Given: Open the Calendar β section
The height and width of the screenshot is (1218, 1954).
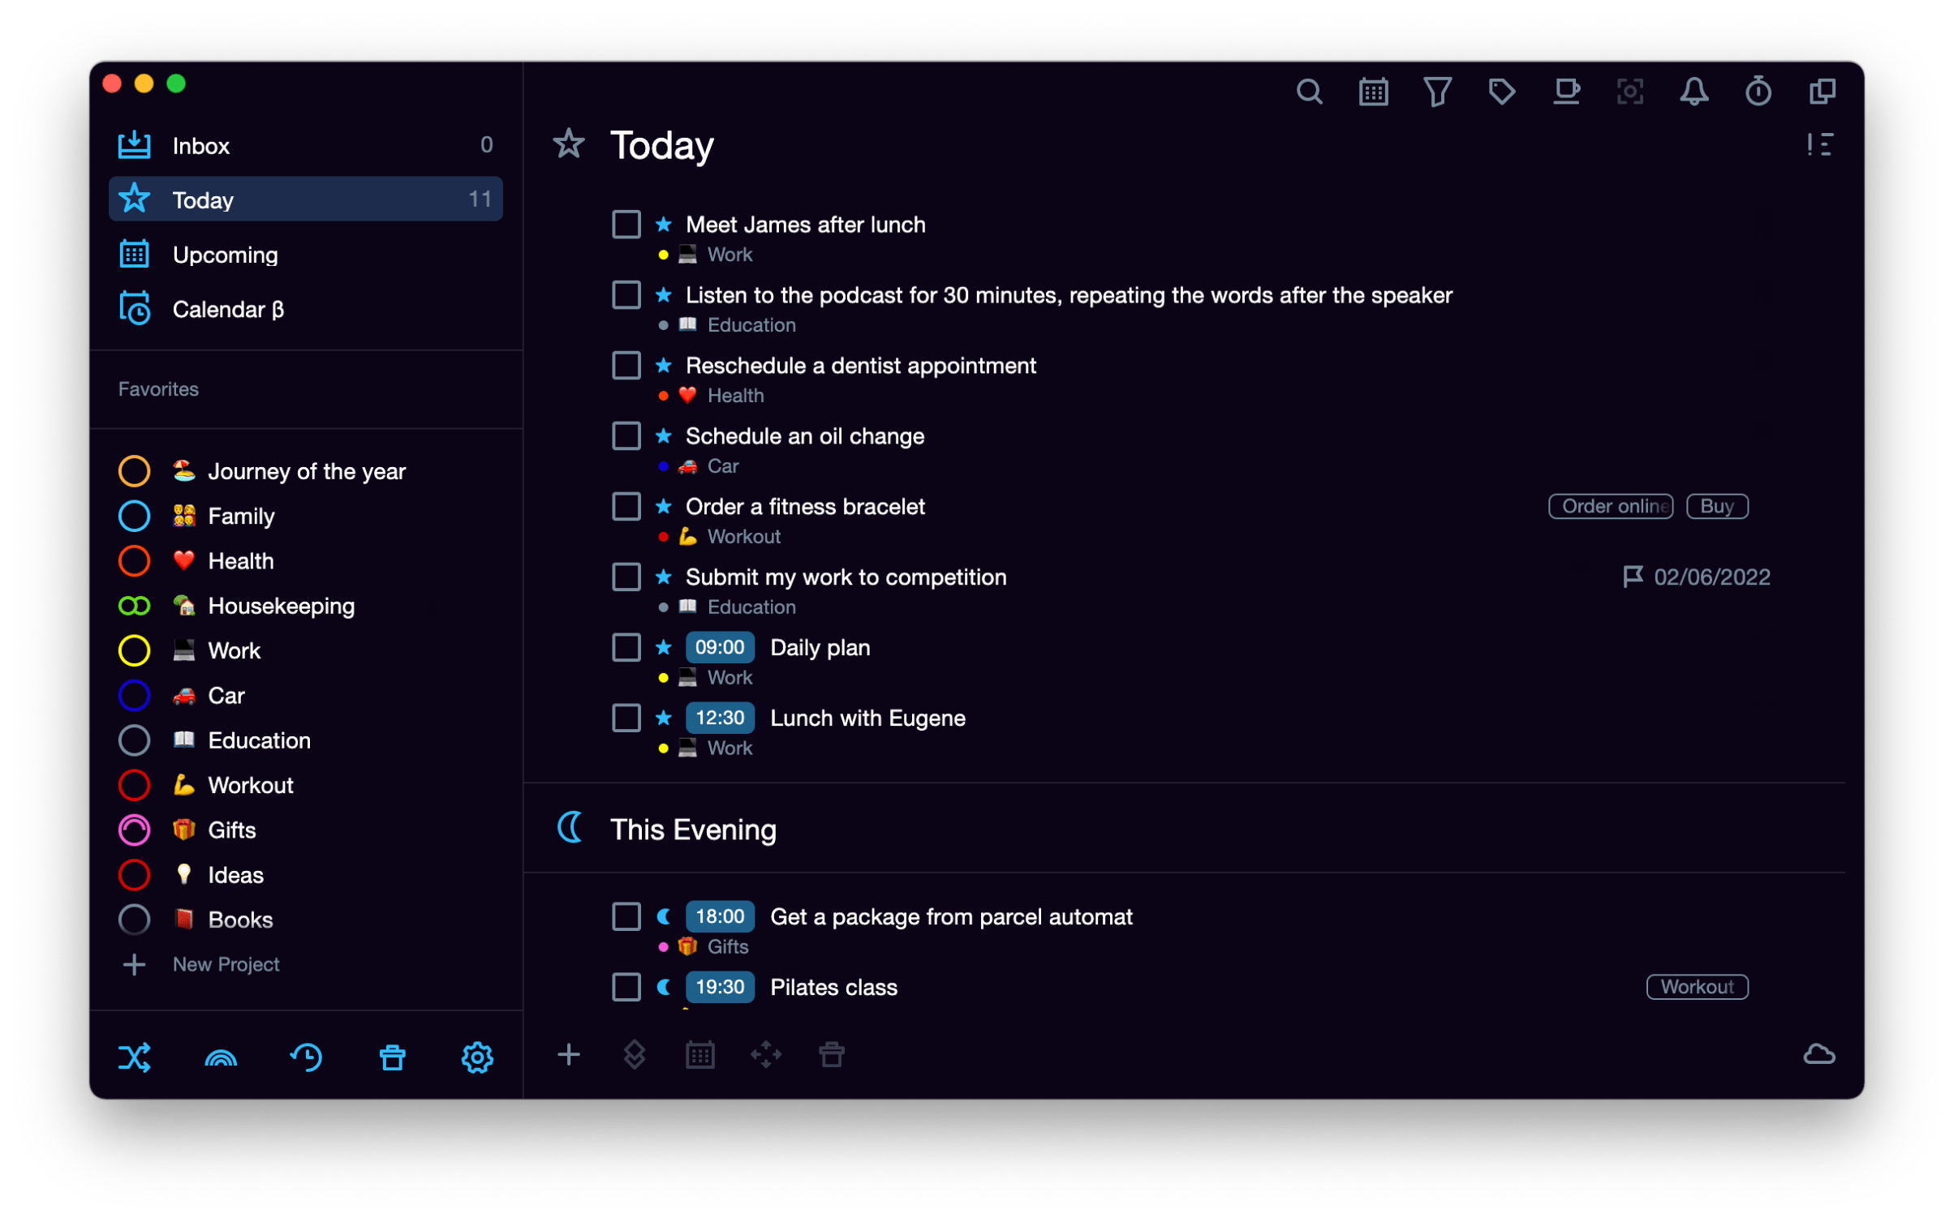Looking at the screenshot, I should (228, 309).
